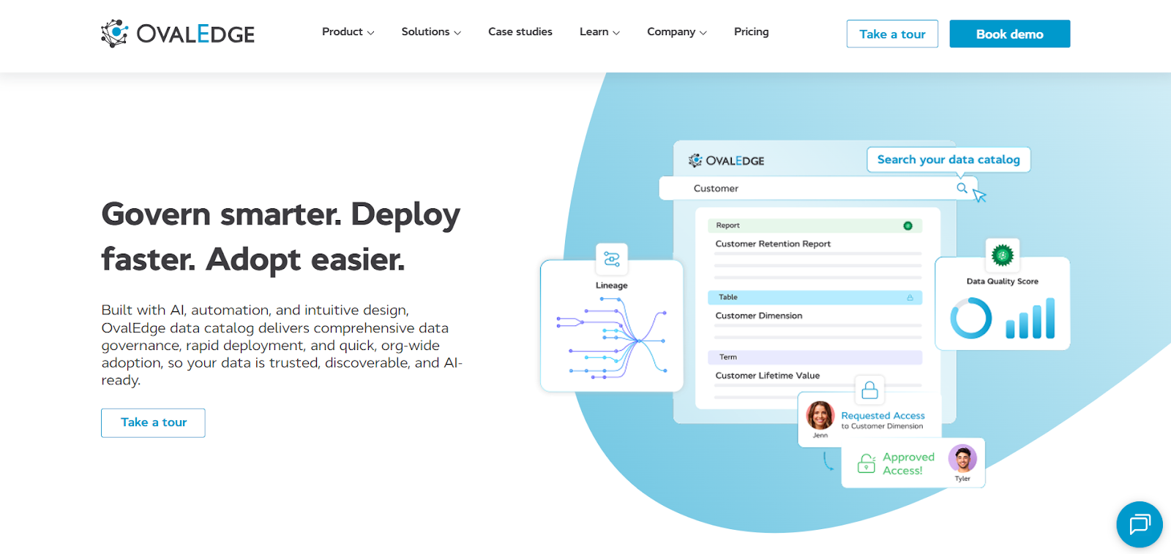
Task: Click the small lock icon in Table row
Action: [910, 297]
